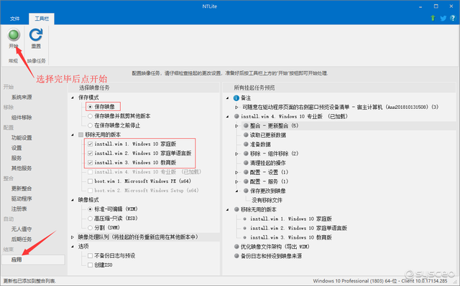
Task: Click the gray status dot beside 优化映像文件架构
Action: 236,247
